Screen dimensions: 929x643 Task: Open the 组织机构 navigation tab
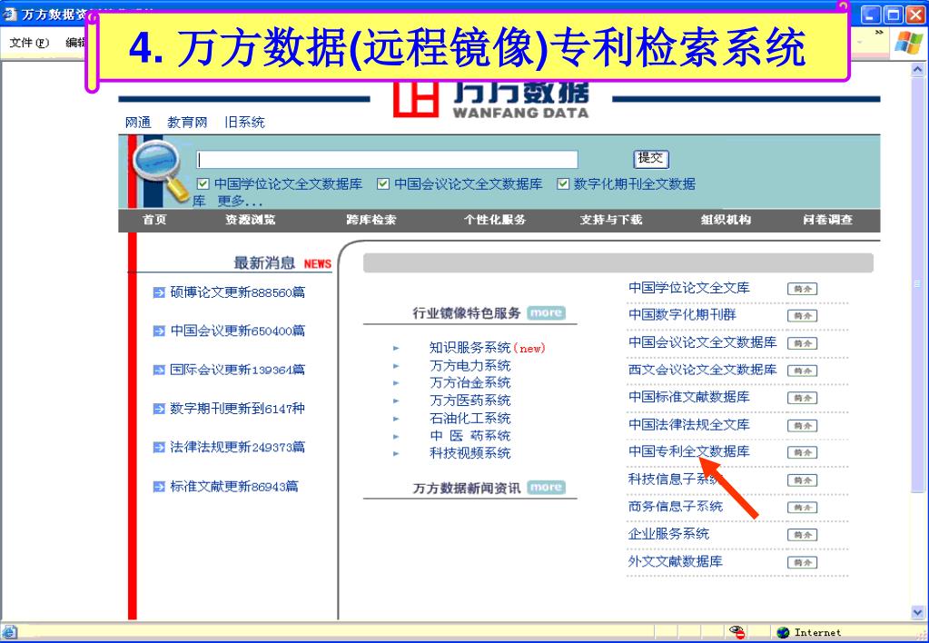click(726, 220)
